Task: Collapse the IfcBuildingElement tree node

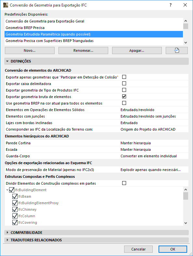Action: coord(7,190)
